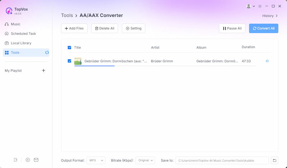The width and height of the screenshot is (287, 168).
Task: Go to Local Library
Action: pos(18,43)
